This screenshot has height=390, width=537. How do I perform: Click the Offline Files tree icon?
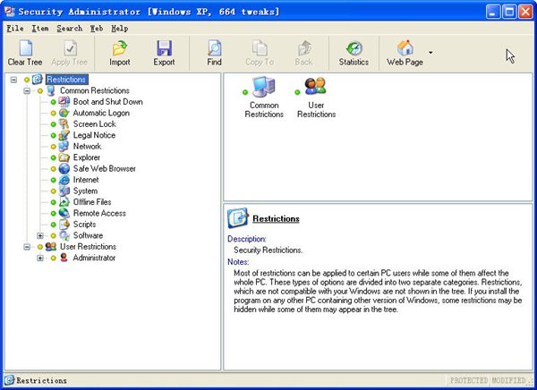pos(64,202)
